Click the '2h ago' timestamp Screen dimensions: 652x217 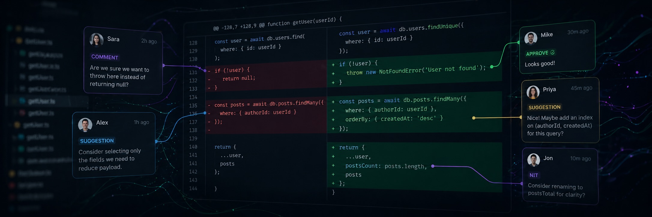coord(149,41)
